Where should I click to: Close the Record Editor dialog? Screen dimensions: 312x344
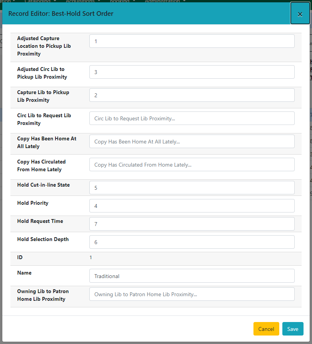tap(300, 14)
